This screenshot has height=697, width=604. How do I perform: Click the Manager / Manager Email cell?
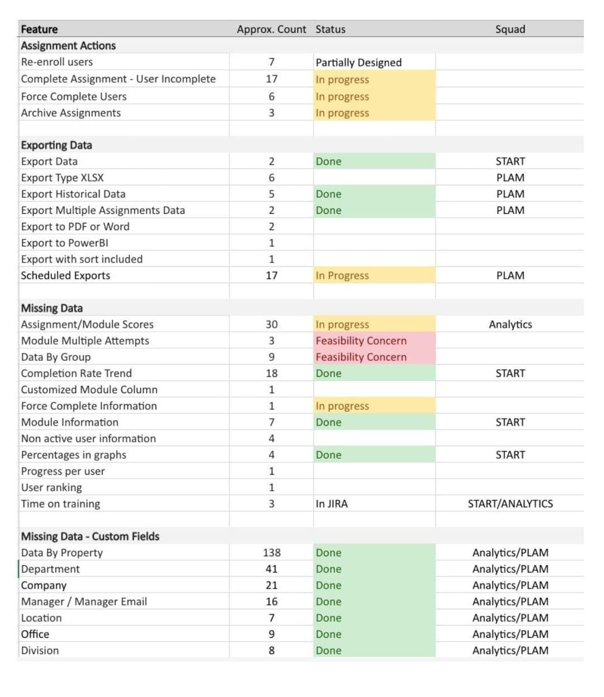[x=124, y=601]
